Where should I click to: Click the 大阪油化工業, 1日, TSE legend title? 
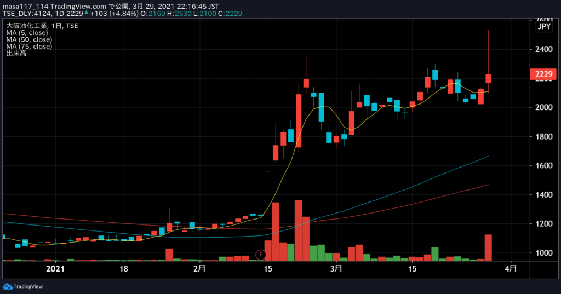(42, 26)
